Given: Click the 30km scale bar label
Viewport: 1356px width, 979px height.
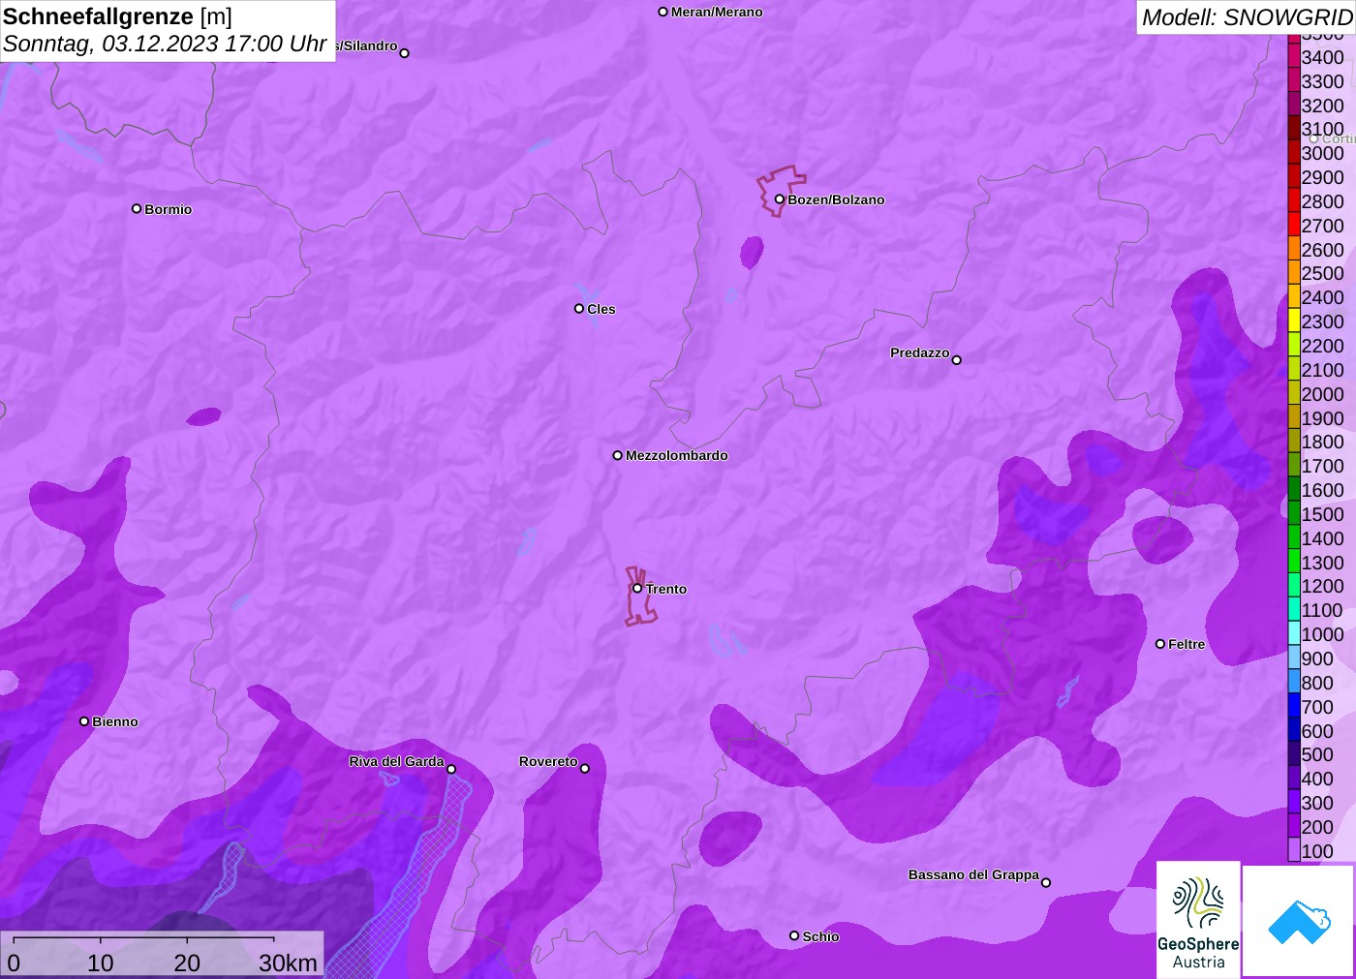Looking at the screenshot, I should coord(288,964).
